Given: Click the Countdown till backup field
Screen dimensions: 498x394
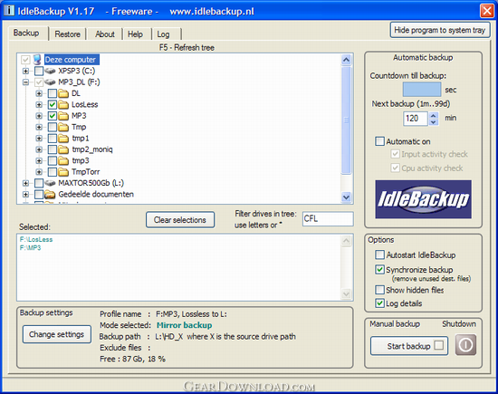Looking at the screenshot, I should click(x=422, y=90).
